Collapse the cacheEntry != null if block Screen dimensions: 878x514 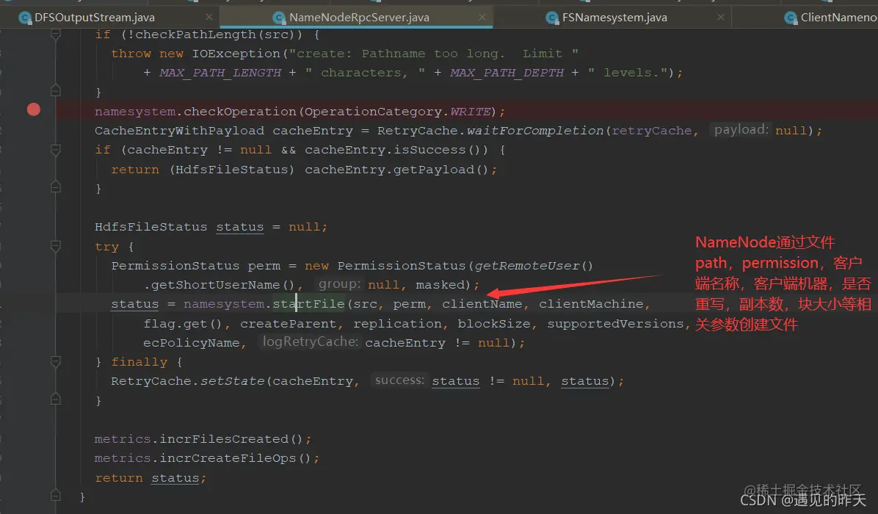pyautogui.click(x=56, y=150)
